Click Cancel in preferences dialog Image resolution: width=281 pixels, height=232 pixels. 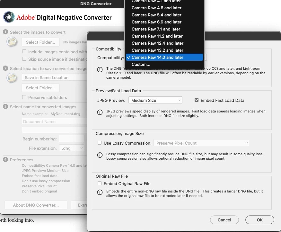click(224, 220)
